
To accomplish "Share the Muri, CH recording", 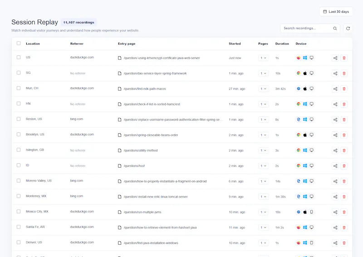I will [x=335, y=89].
